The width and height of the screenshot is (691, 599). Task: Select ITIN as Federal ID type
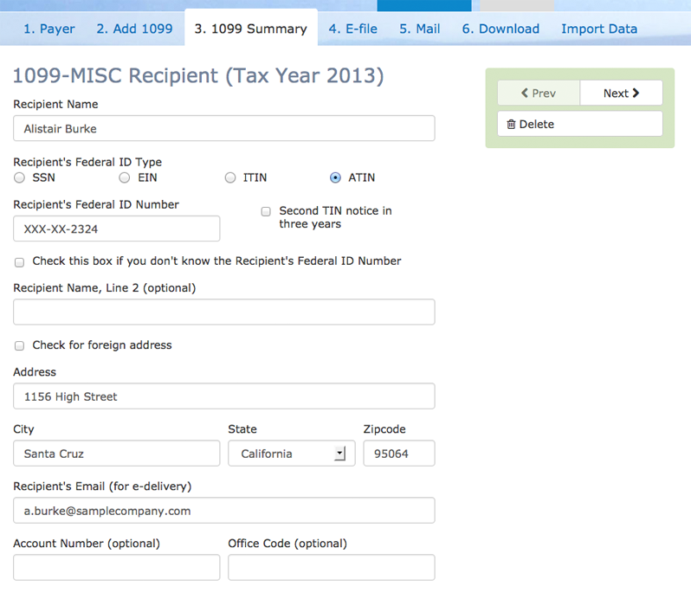230,177
